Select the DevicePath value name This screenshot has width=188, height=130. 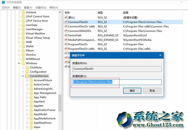75,35
